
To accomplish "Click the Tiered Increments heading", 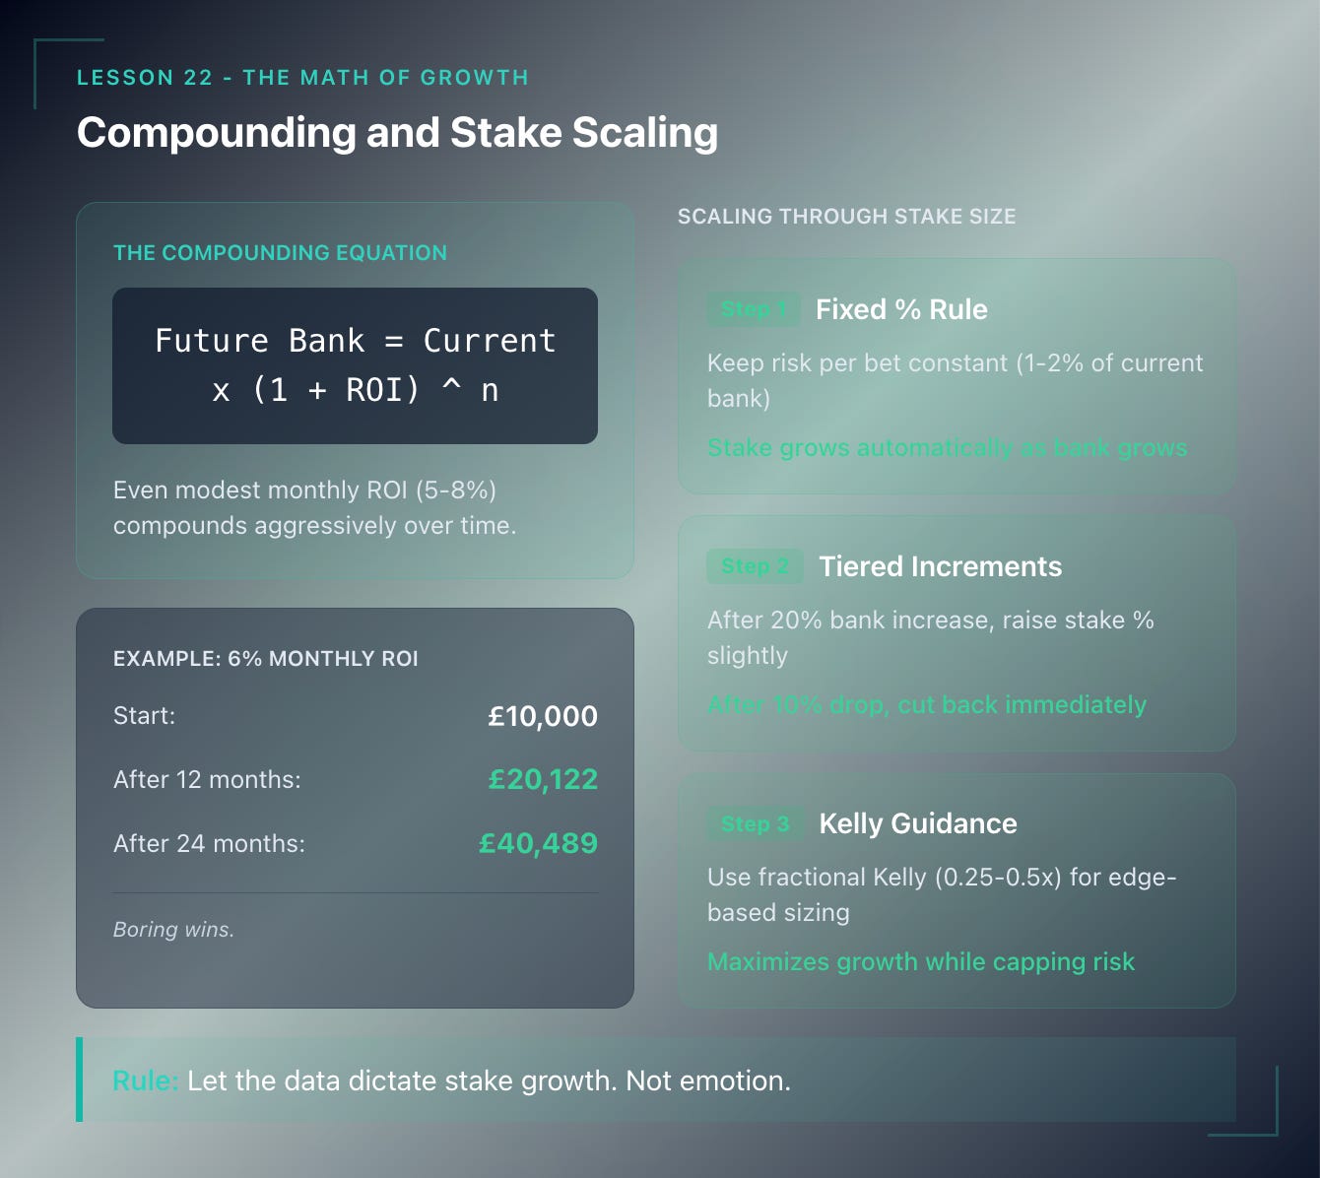I will coord(940,566).
